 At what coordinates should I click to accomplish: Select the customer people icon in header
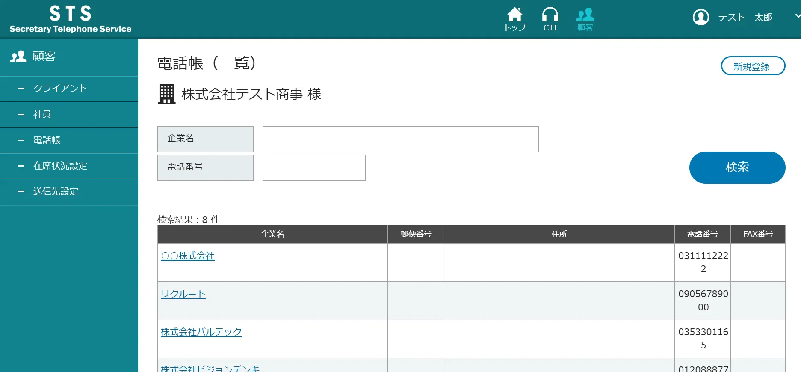pos(585,15)
